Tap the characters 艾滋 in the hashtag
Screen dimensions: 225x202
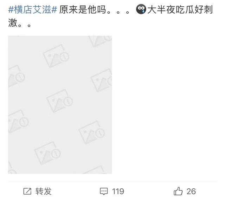pos(42,9)
